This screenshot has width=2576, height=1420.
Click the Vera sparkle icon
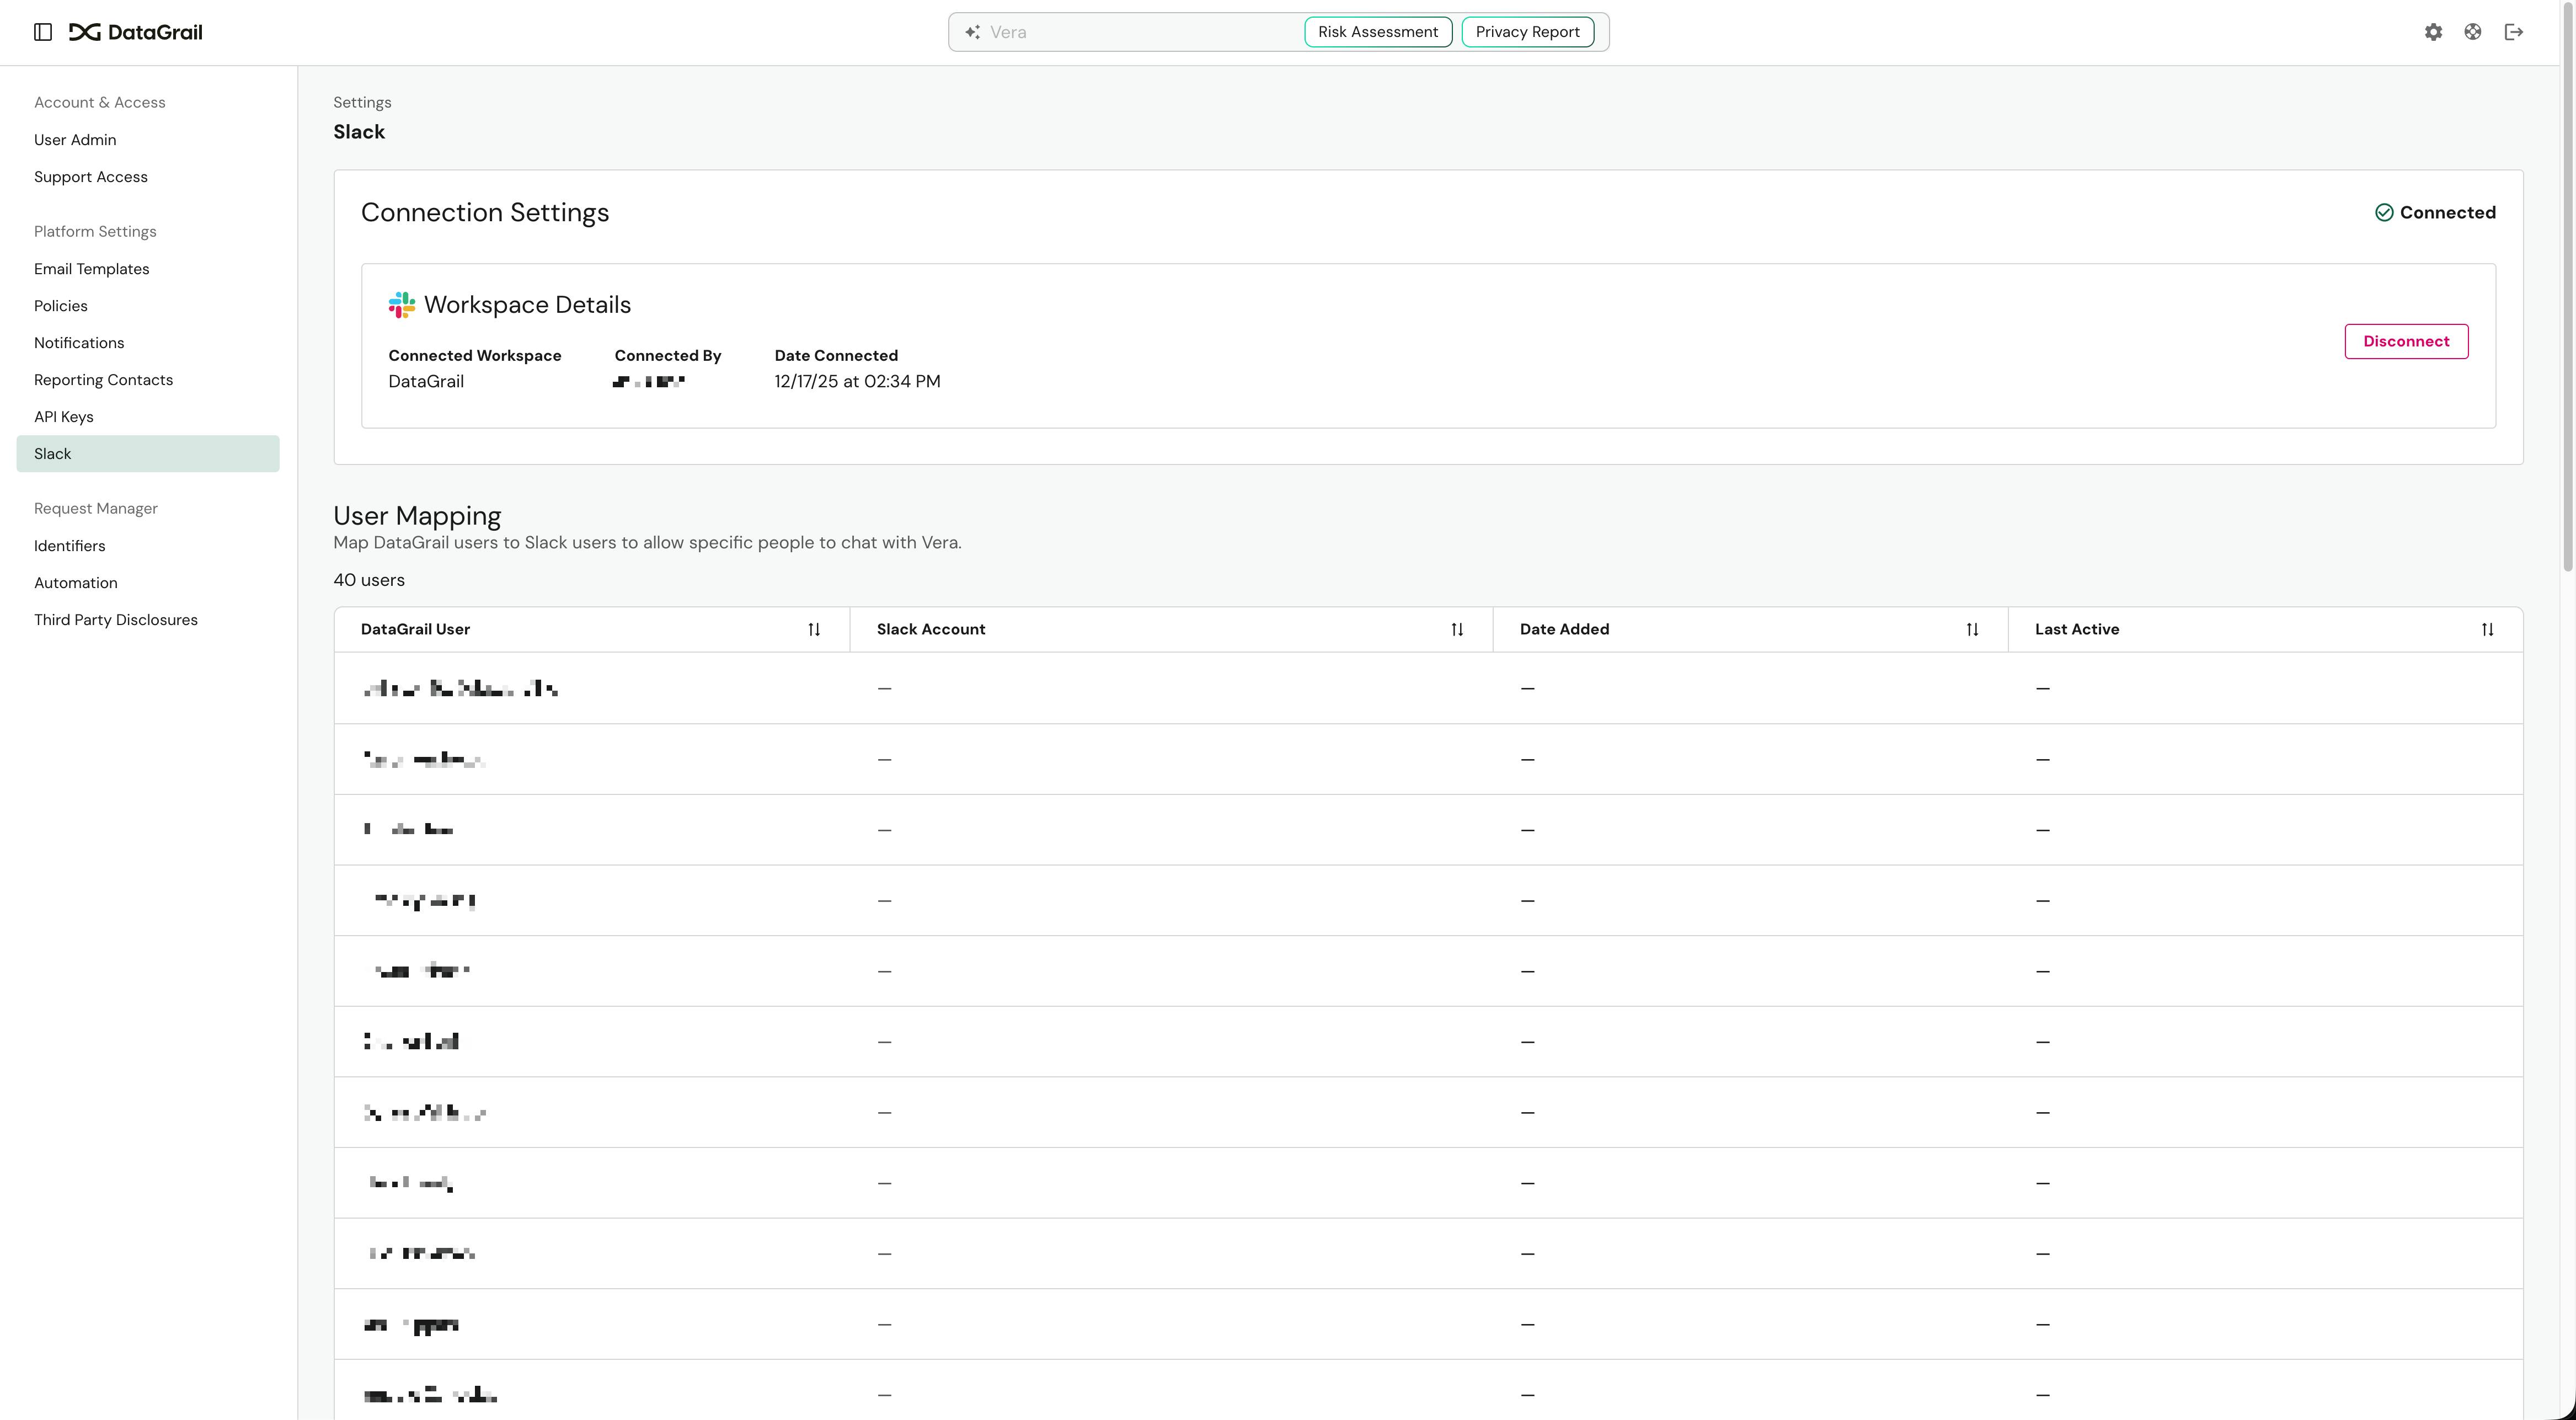point(972,32)
